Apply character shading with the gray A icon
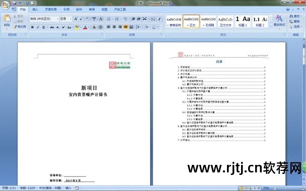Image resolution: width=306 pixels, height=191 pixels. (94, 27)
